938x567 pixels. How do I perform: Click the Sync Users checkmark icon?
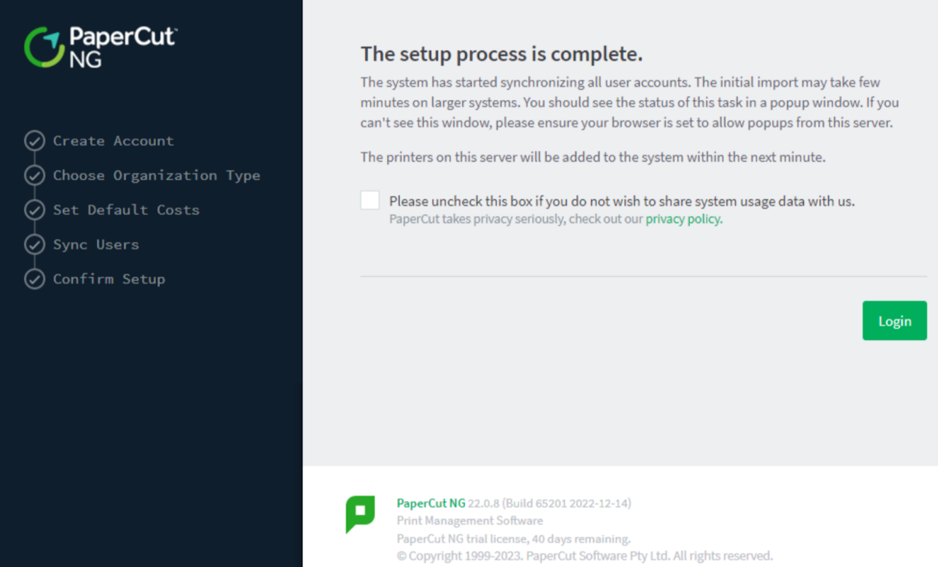click(35, 244)
